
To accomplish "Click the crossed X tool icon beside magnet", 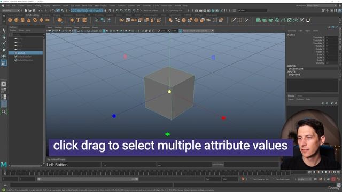I will click(301, 20).
